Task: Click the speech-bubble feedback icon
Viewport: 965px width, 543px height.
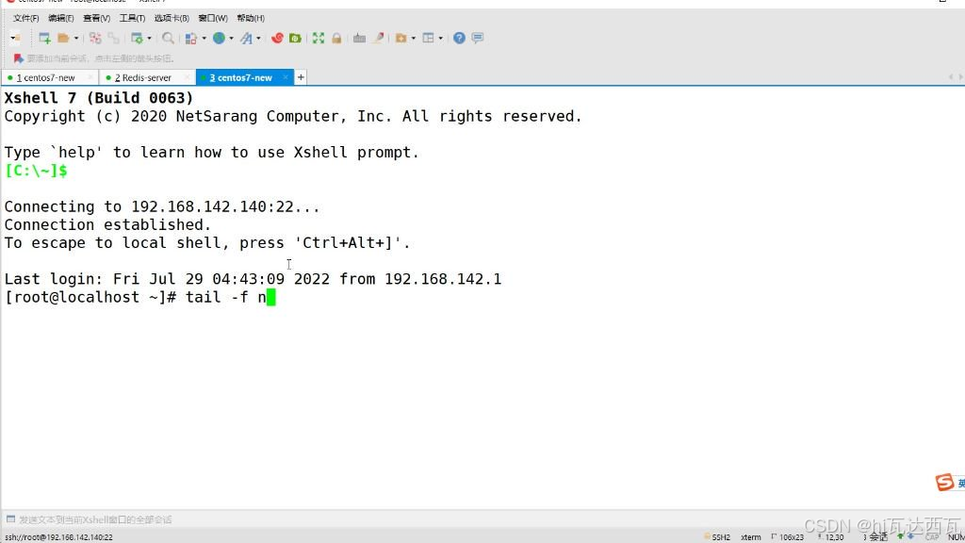Action: coord(478,38)
